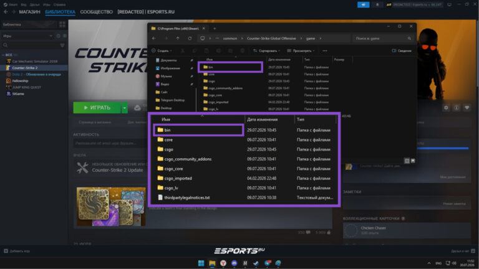Viewport: 479px width, 269px height.
Task: Expand the chevron after game breadcrumb
Action: [x=320, y=39]
